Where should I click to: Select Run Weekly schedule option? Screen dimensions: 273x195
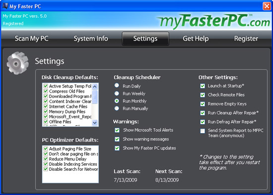point(117,94)
